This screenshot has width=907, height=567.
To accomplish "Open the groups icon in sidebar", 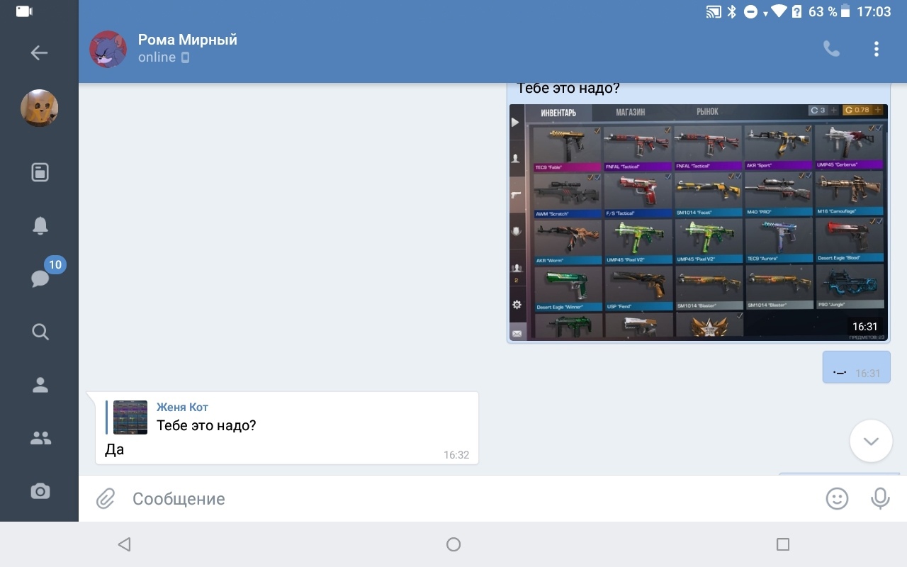I will tap(40, 438).
